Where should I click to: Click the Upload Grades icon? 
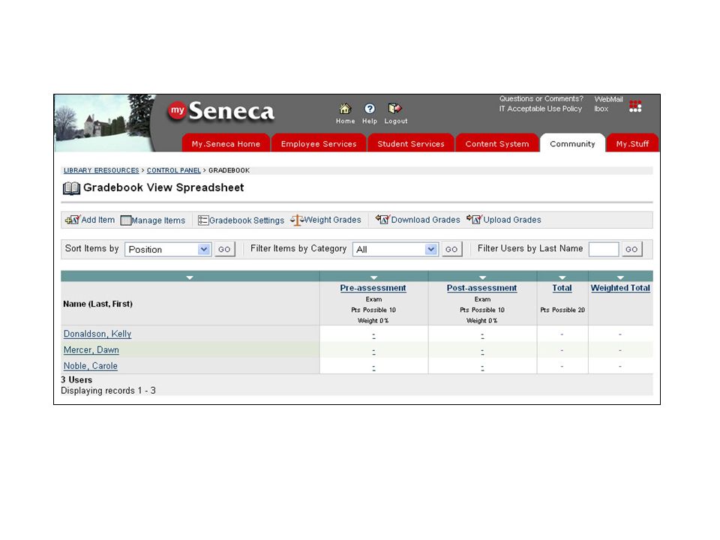[x=474, y=220]
